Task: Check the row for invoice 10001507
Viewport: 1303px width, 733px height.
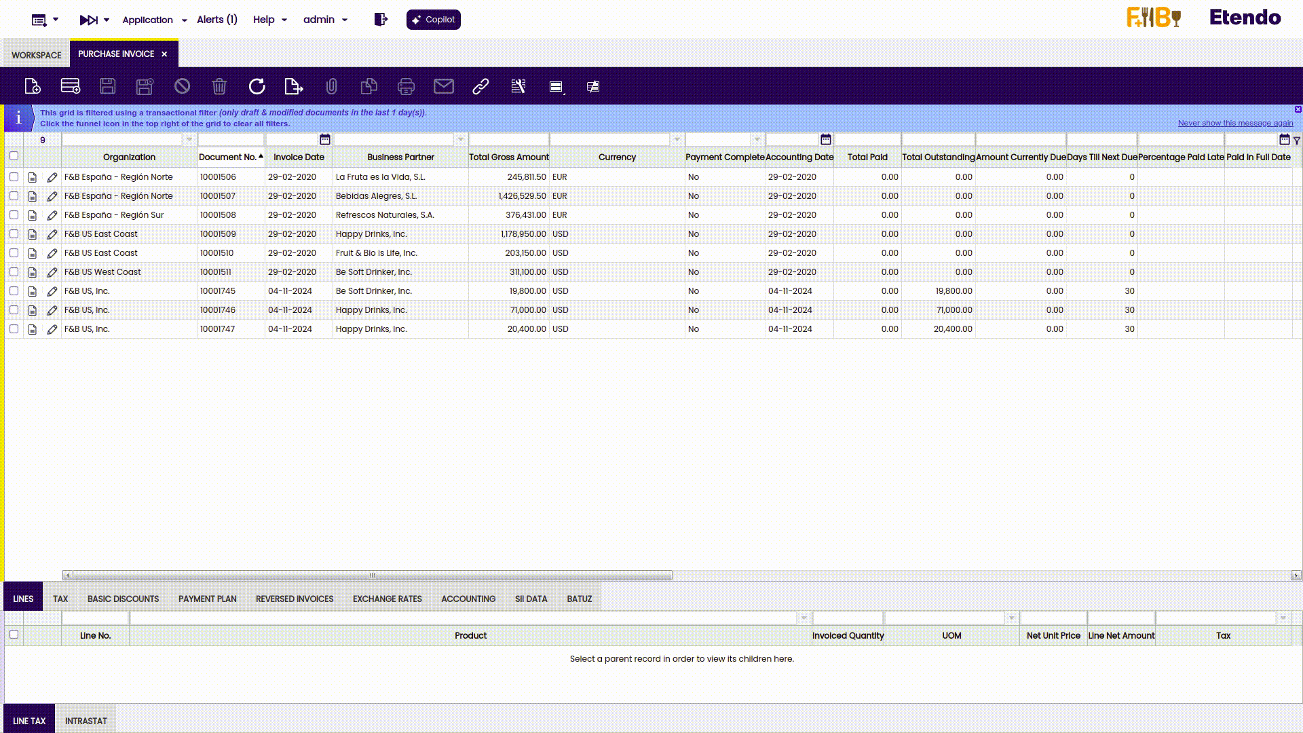Action: [14, 195]
